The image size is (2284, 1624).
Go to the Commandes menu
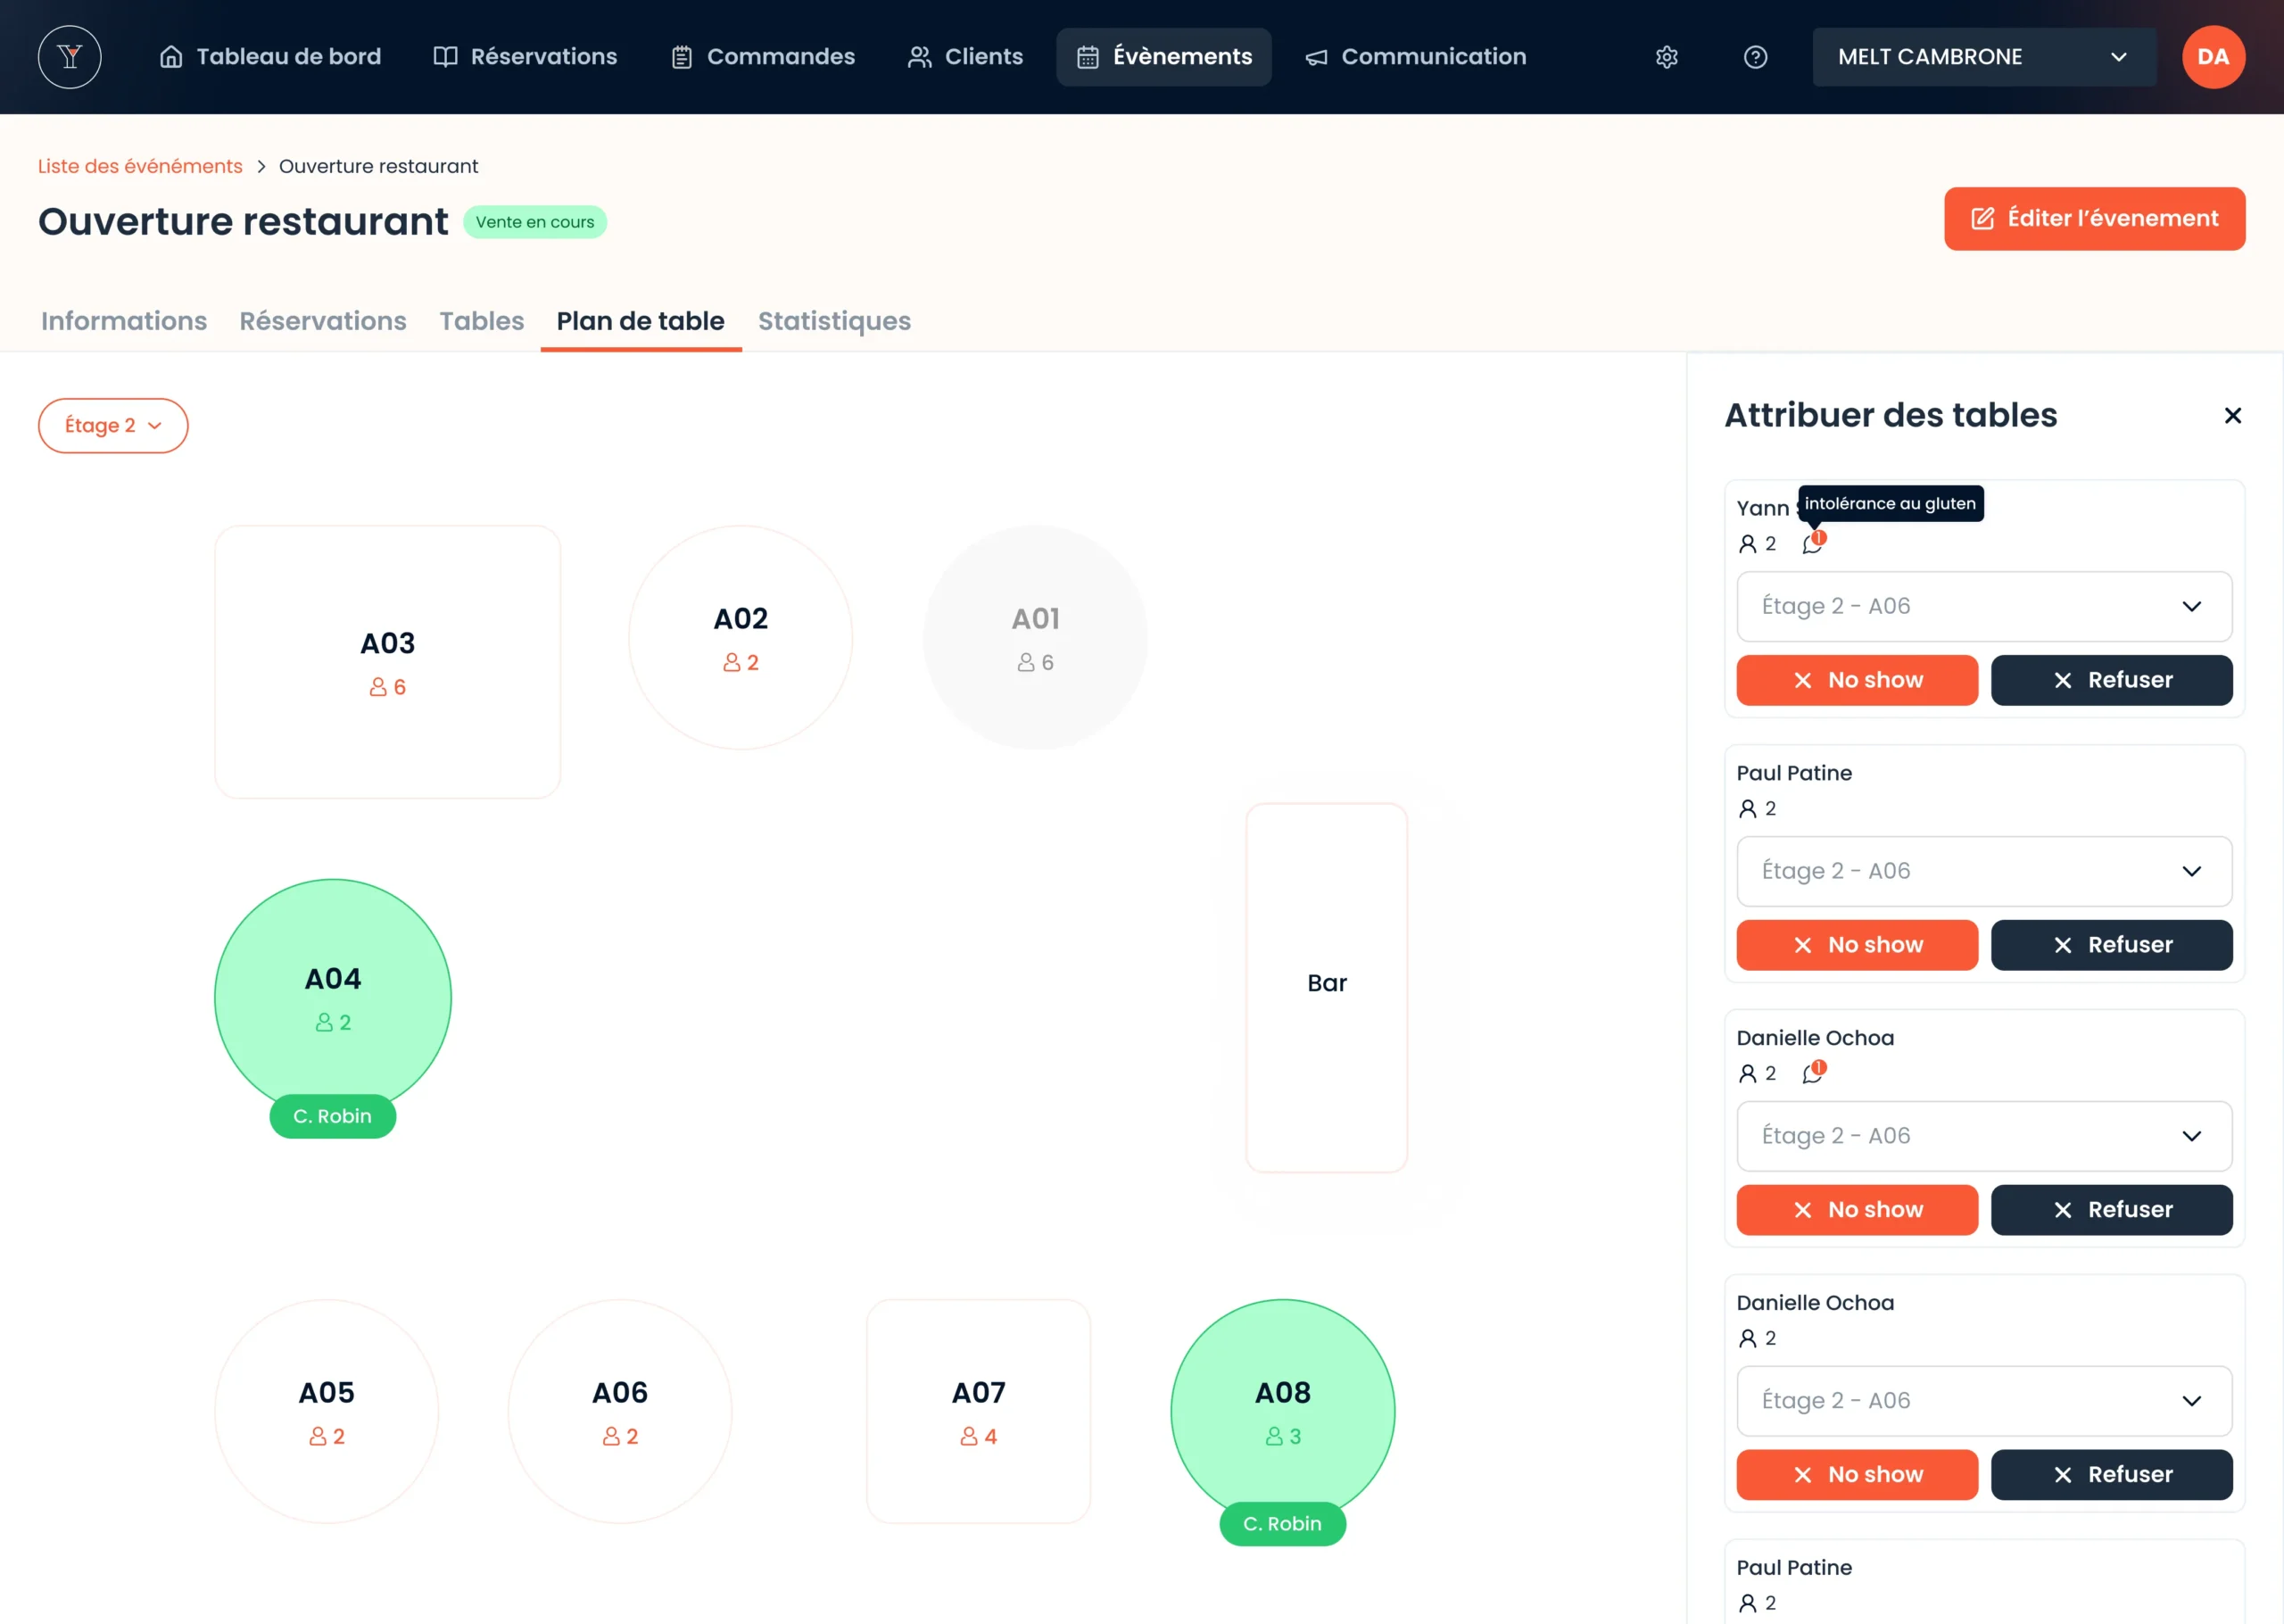pos(763,57)
